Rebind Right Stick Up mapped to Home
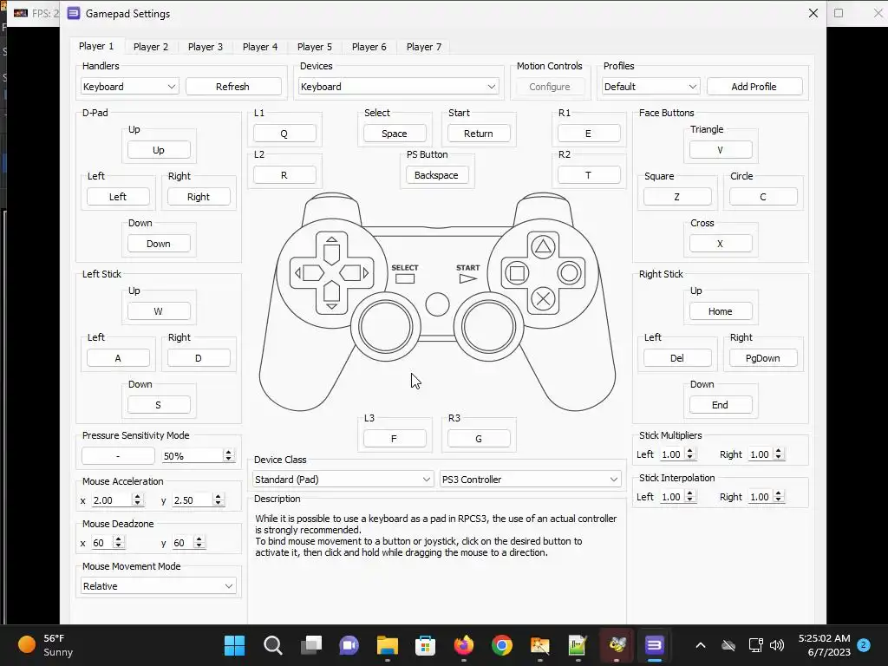Screen dimensions: 888x666 tap(721, 311)
